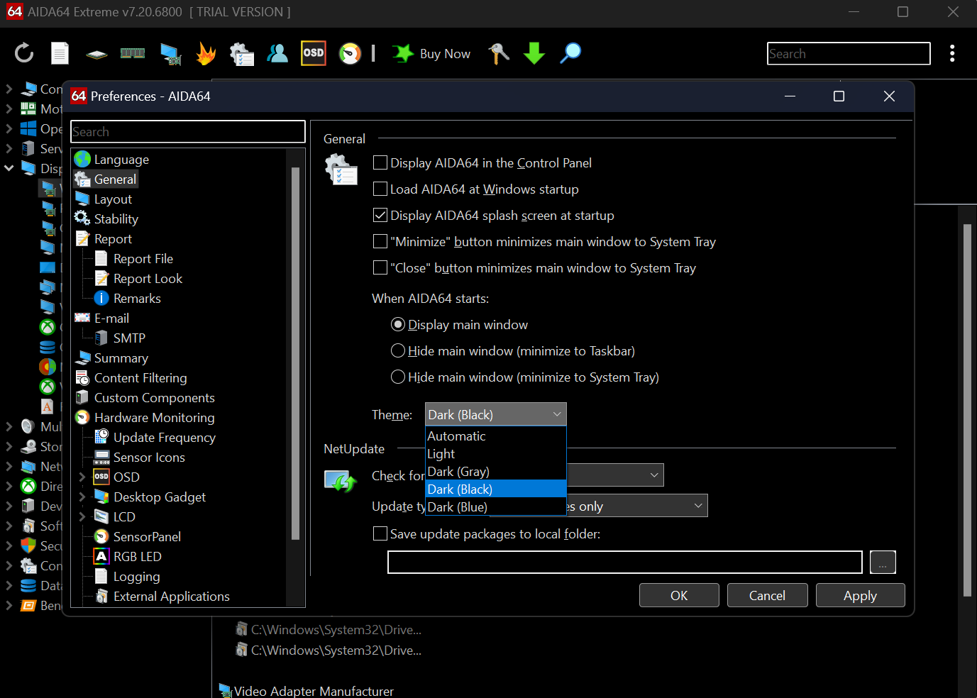977x698 pixels.
Task: Open the OSD panel toolbar icon
Action: (314, 53)
